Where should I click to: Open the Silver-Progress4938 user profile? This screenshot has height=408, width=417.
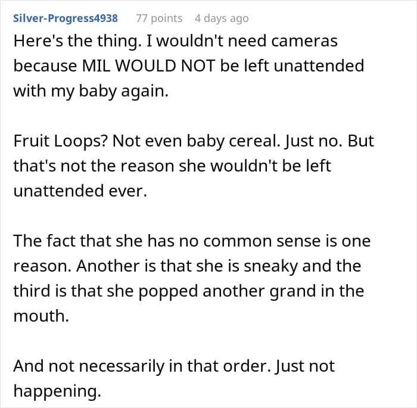coord(66,18)
